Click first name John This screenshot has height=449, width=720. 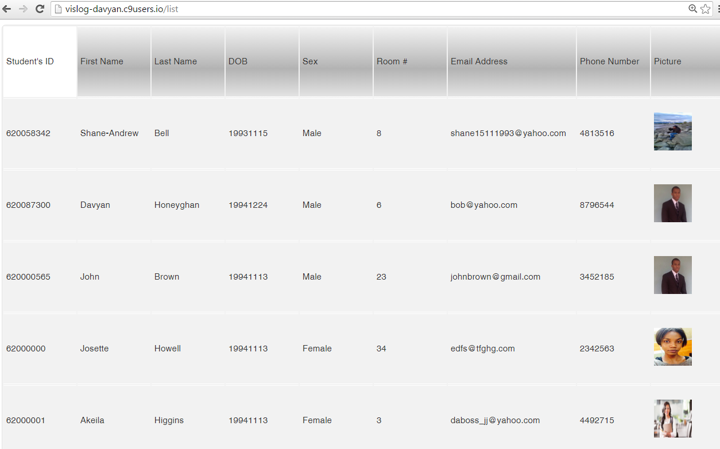tap(90, 277)
